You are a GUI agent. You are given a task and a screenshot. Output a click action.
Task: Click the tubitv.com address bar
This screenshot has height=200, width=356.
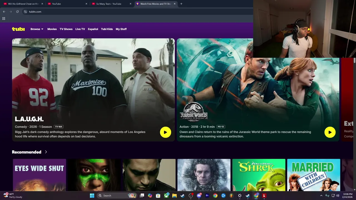click(136, 12)
